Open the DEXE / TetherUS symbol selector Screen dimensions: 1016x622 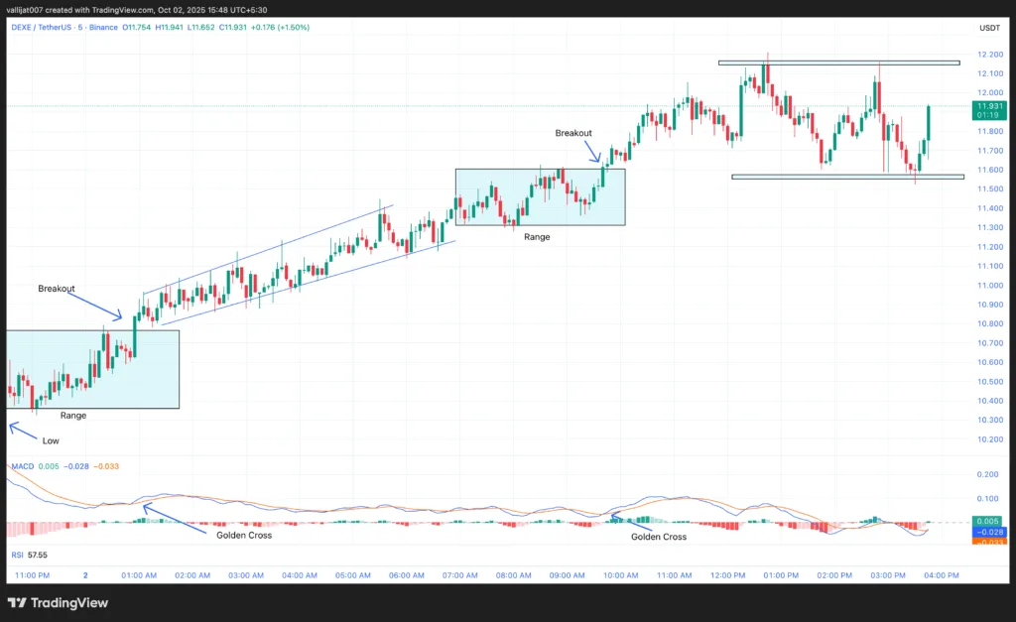(x=40, y=29)
